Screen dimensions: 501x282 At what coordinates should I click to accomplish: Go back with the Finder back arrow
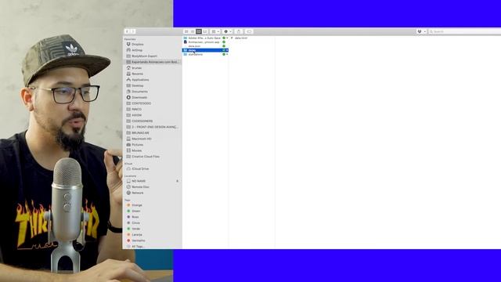[x=127, y=31]
